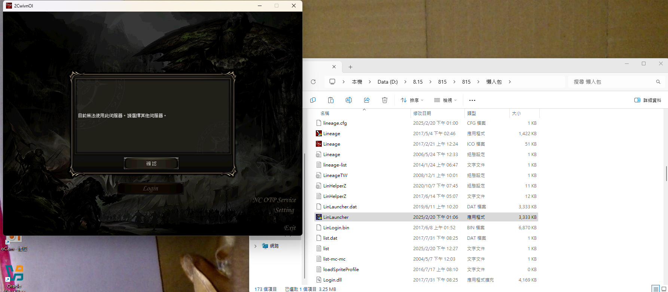Image resolution: width=668 pixels, height=292 pixels.
Task: Navigate to 8.15 folder in breadcrumb
Action: (x=418, y=82)
